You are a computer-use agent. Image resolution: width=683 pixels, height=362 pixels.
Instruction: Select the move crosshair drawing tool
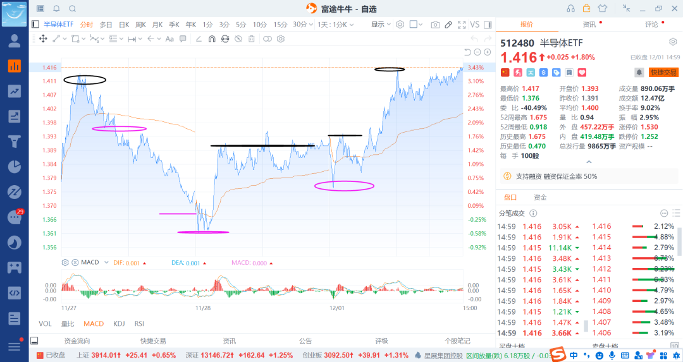tap(43, 39)
